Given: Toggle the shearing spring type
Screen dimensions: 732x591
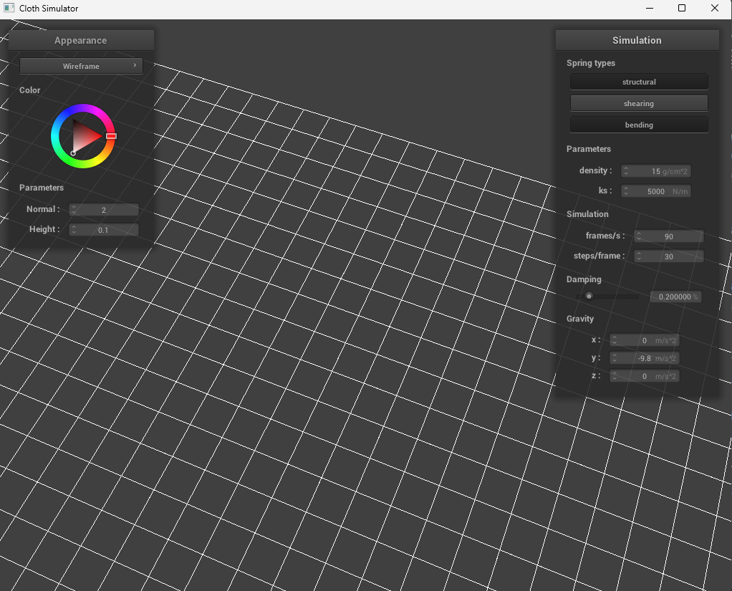Looking at the screenshot, I should pyautogui.click(x=639, y=103).
